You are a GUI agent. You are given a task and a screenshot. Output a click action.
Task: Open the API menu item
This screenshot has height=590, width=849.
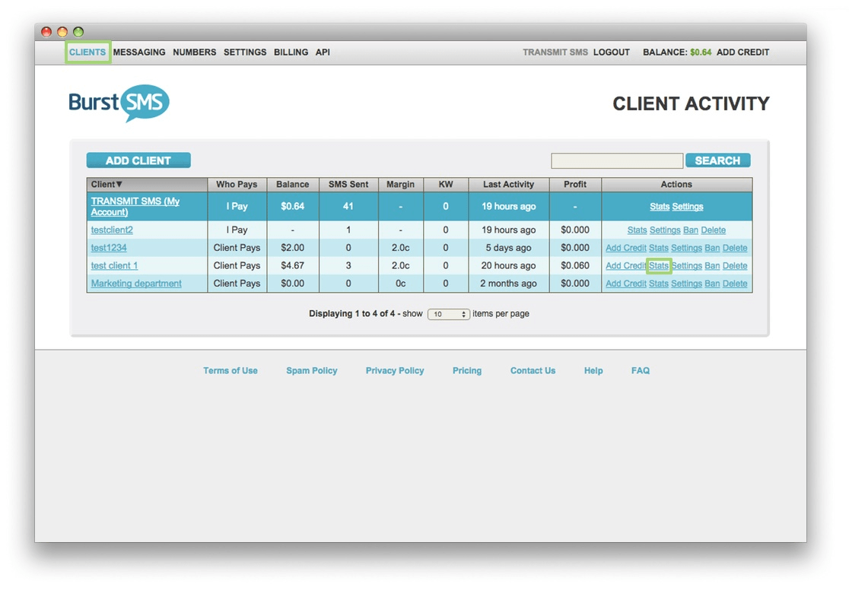[x=323, y=52]
